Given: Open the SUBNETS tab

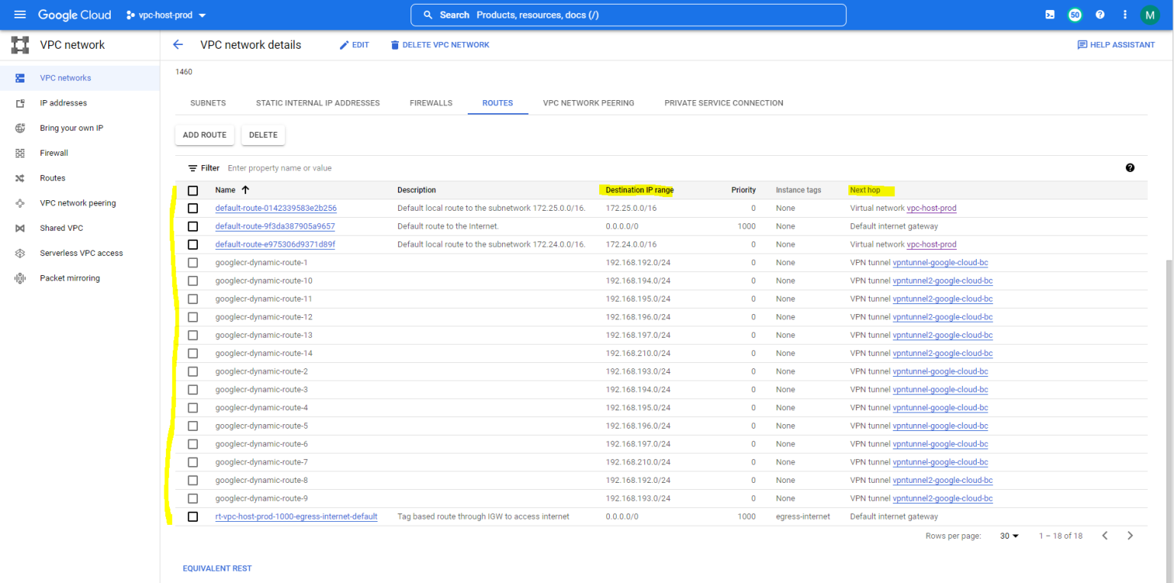Looking at the screenshot, I should coord(207,102).
